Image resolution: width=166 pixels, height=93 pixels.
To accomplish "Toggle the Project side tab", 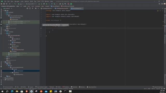I will tap(1, 22).
